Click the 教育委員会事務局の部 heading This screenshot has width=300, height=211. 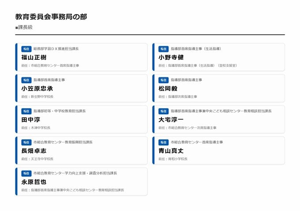[51, 17]
